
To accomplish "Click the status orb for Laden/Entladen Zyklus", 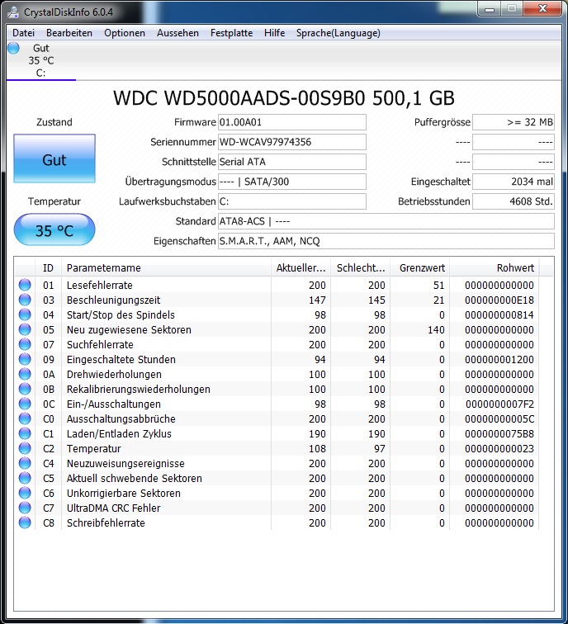I will point(25,433).
